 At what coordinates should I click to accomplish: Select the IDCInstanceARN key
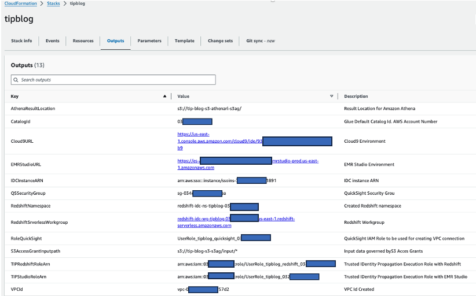(x=27, y=180)
